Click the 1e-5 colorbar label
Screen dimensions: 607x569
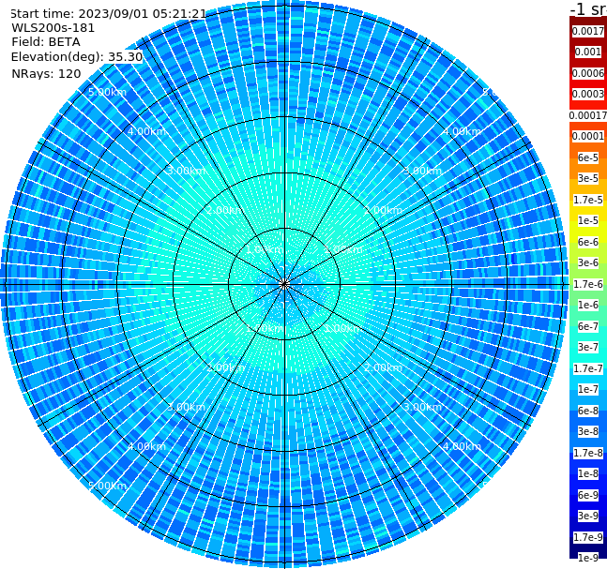588,220
